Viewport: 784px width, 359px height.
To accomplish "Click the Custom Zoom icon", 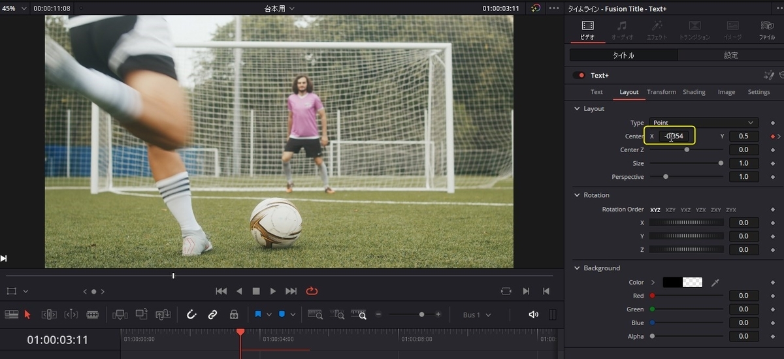I will tap(359, 315).
